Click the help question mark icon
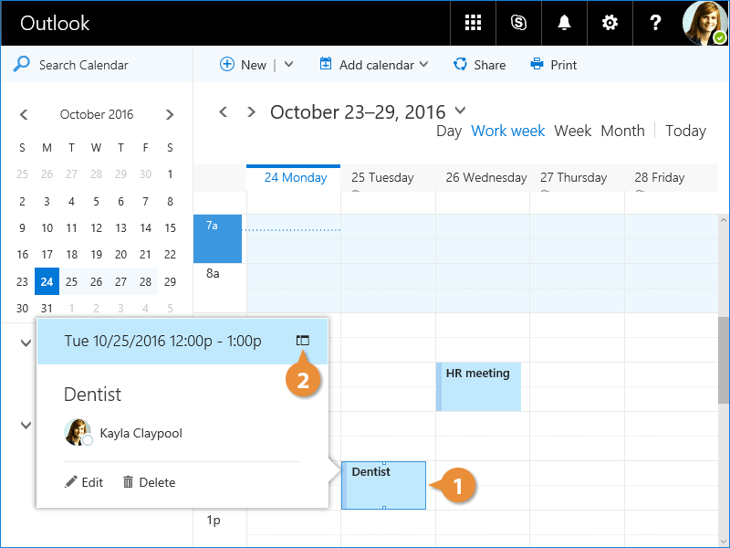This screenshot has height=548, width=730. [655, 23]
